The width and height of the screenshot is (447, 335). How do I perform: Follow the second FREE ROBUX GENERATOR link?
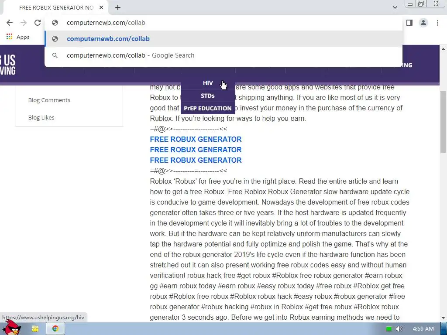(196, 150)
